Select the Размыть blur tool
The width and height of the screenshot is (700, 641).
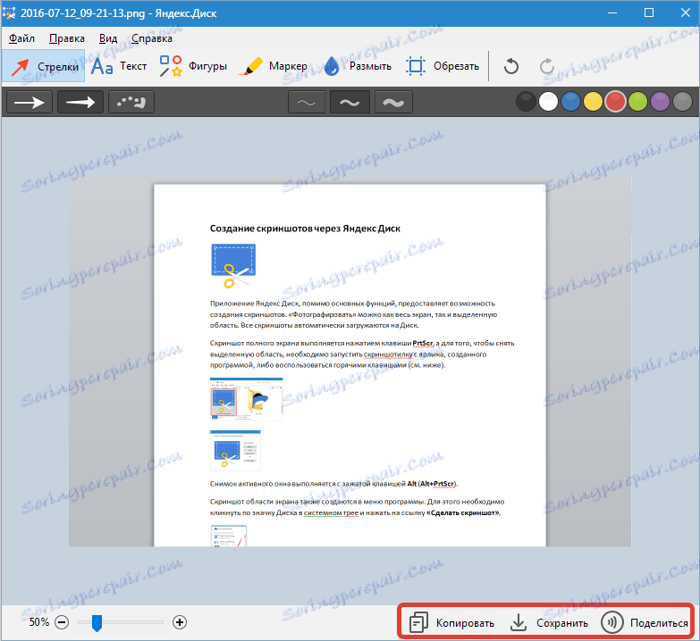coord(358,66)
